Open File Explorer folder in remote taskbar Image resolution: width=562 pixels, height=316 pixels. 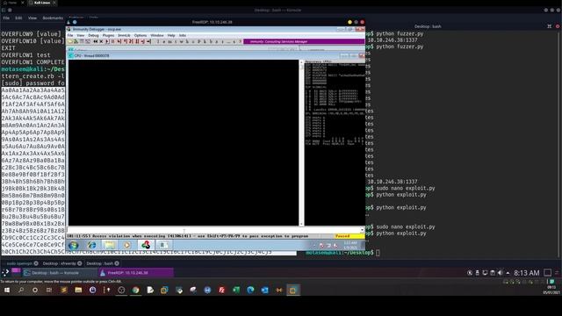point(110,245)
